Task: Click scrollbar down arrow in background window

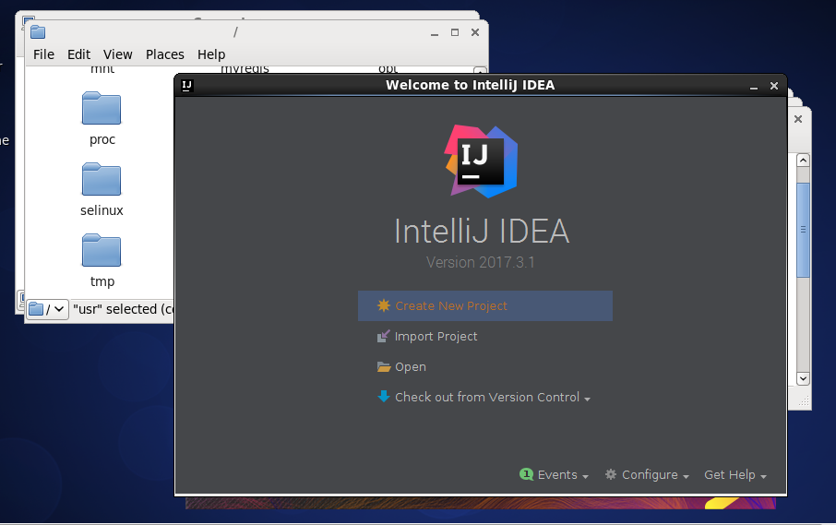Action: (x=803, y=378)
